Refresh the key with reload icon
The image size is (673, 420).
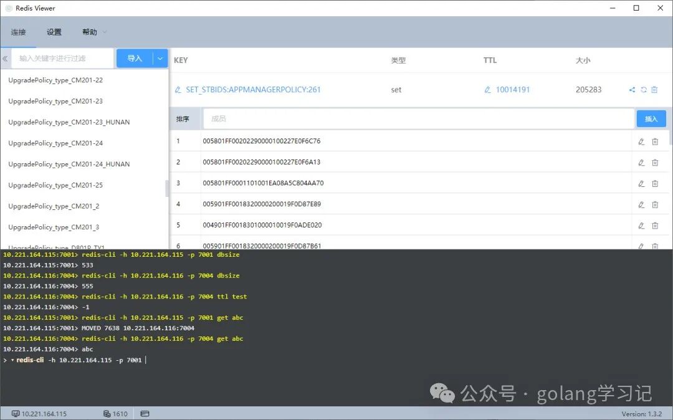[643, 90]
